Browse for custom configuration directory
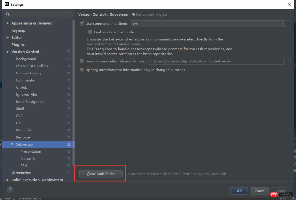Screen dimensions: 296x200 coord(287,61)
